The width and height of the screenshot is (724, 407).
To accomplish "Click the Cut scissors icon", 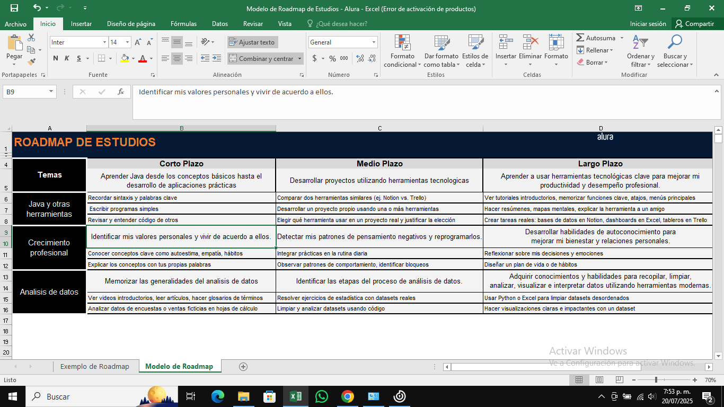I will pos(31,38).
